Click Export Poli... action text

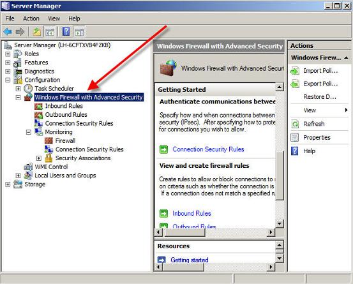[320, 84]
